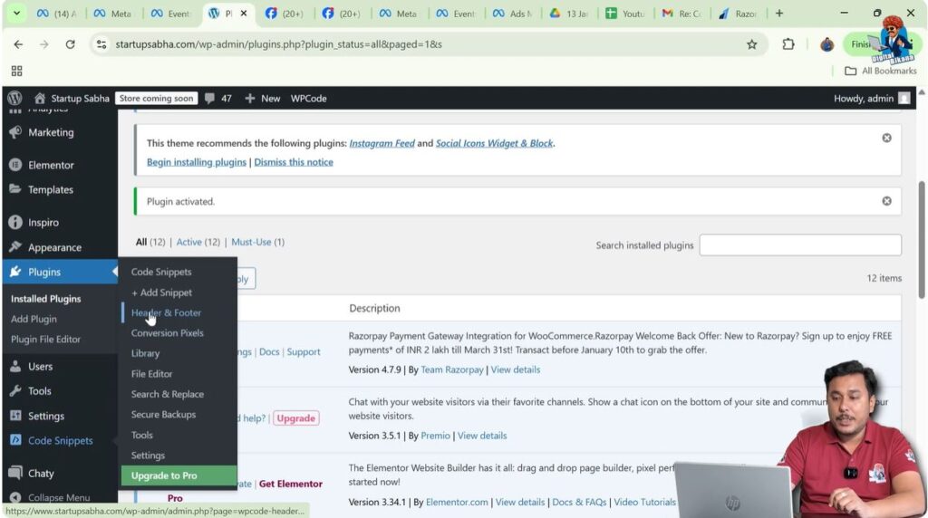The image size is (928, 518).
Task: Click Upgrade to Pro in flyout menu
Action: (179, 475)
